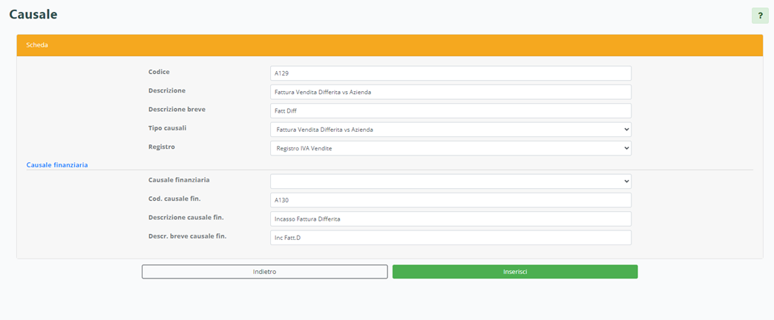Click the Registro label
Viewport: 774px width, 320px height.
click(x=161, y=147)
